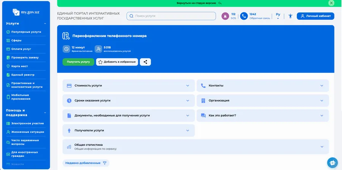Open the chat support bubble
The width and height of the screenshot is (342, 170).
click(332, 162)
